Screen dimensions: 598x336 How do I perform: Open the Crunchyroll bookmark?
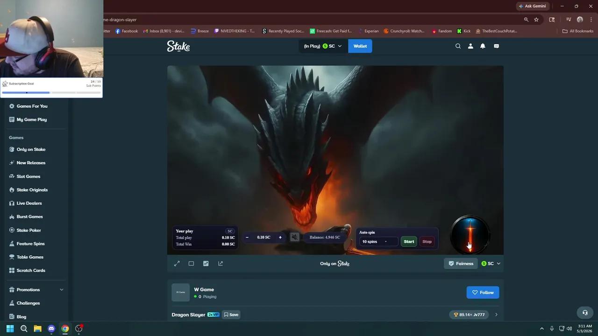click(x=404, y=31)
